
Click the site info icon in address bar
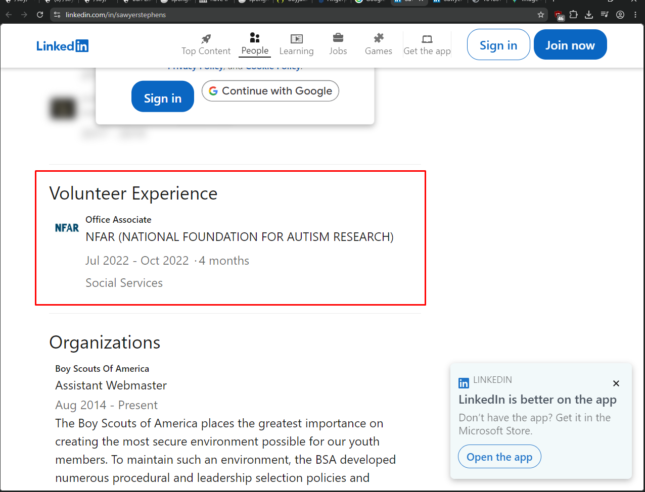pos(57,15)
